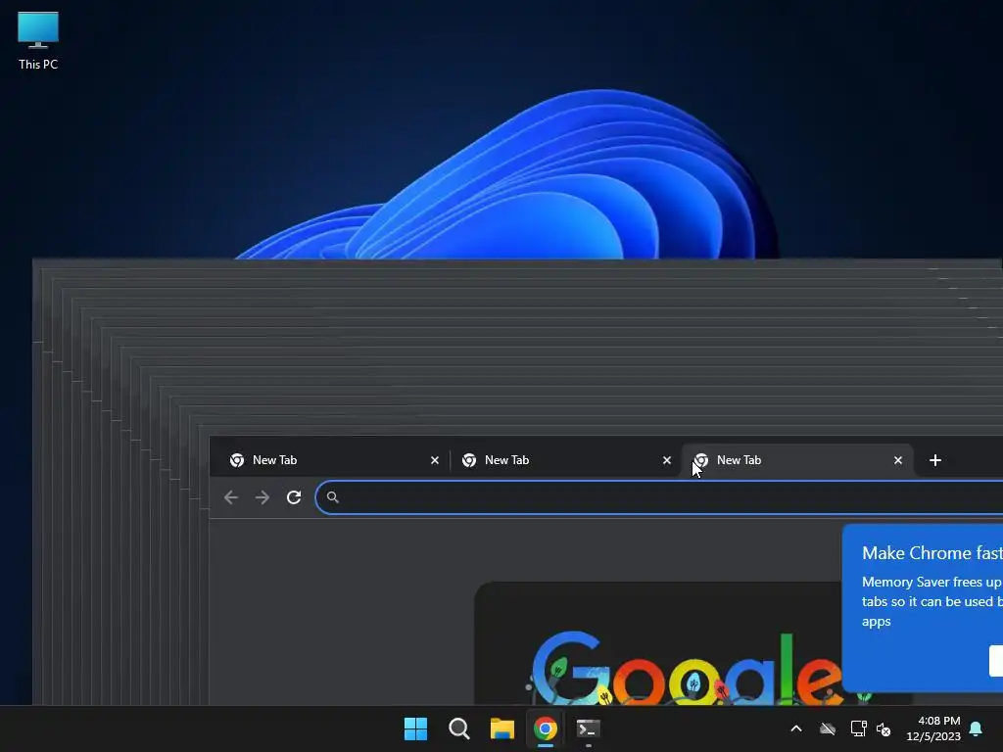The image size is (1003, 752).
Task: Open the clock showing 4:08 PM
Action: [x=933, y=728]
